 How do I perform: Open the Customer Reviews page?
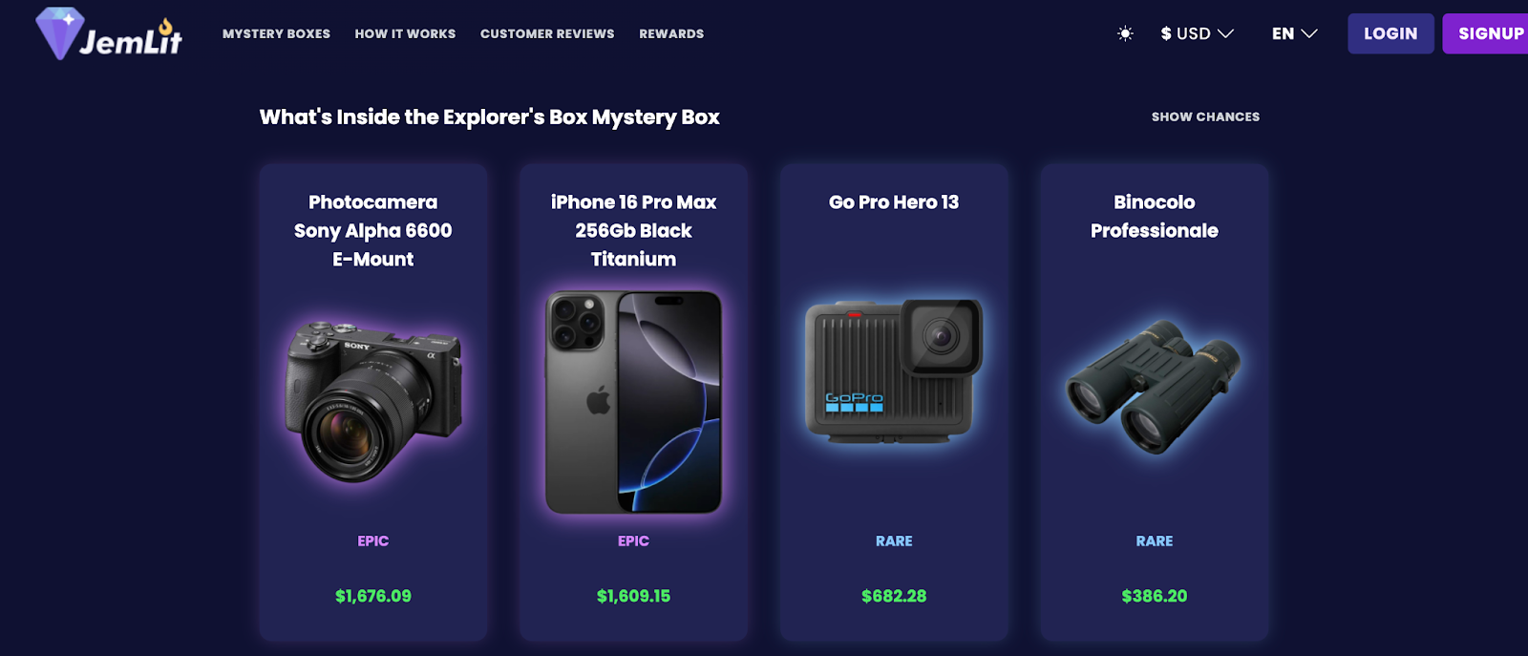coord(547,33)
